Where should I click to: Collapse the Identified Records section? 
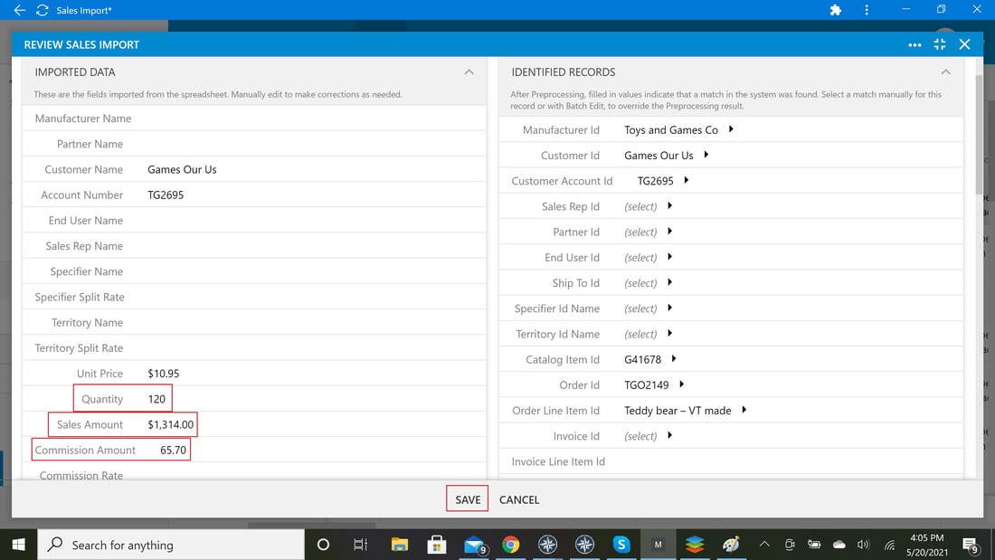(x=945, y=71)
